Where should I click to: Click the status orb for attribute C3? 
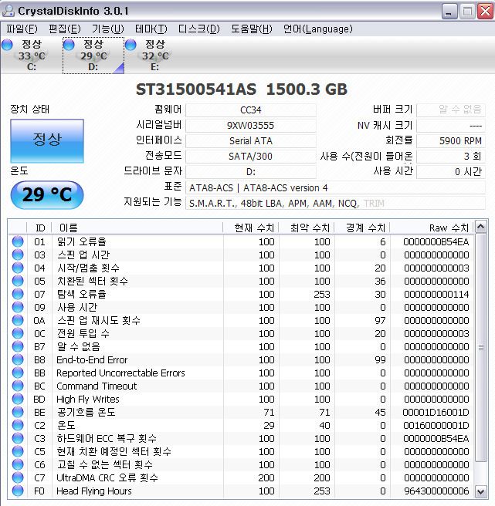tap(18, 438)
